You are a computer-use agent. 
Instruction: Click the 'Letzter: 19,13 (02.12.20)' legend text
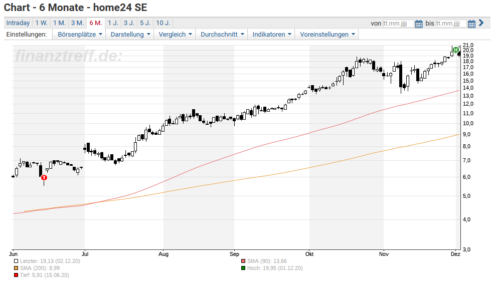click(50, 261)
